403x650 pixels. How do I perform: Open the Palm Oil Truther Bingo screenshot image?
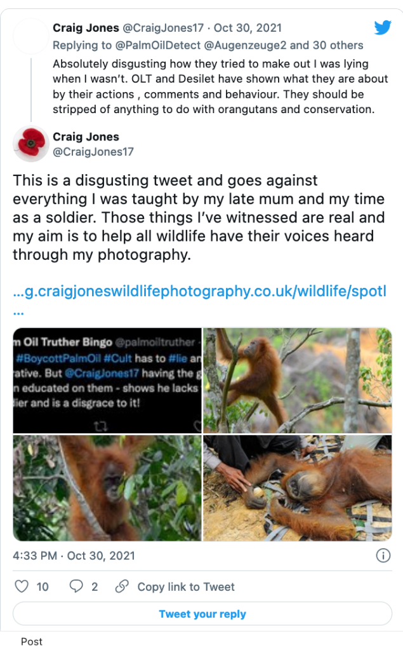coord(107,380)
